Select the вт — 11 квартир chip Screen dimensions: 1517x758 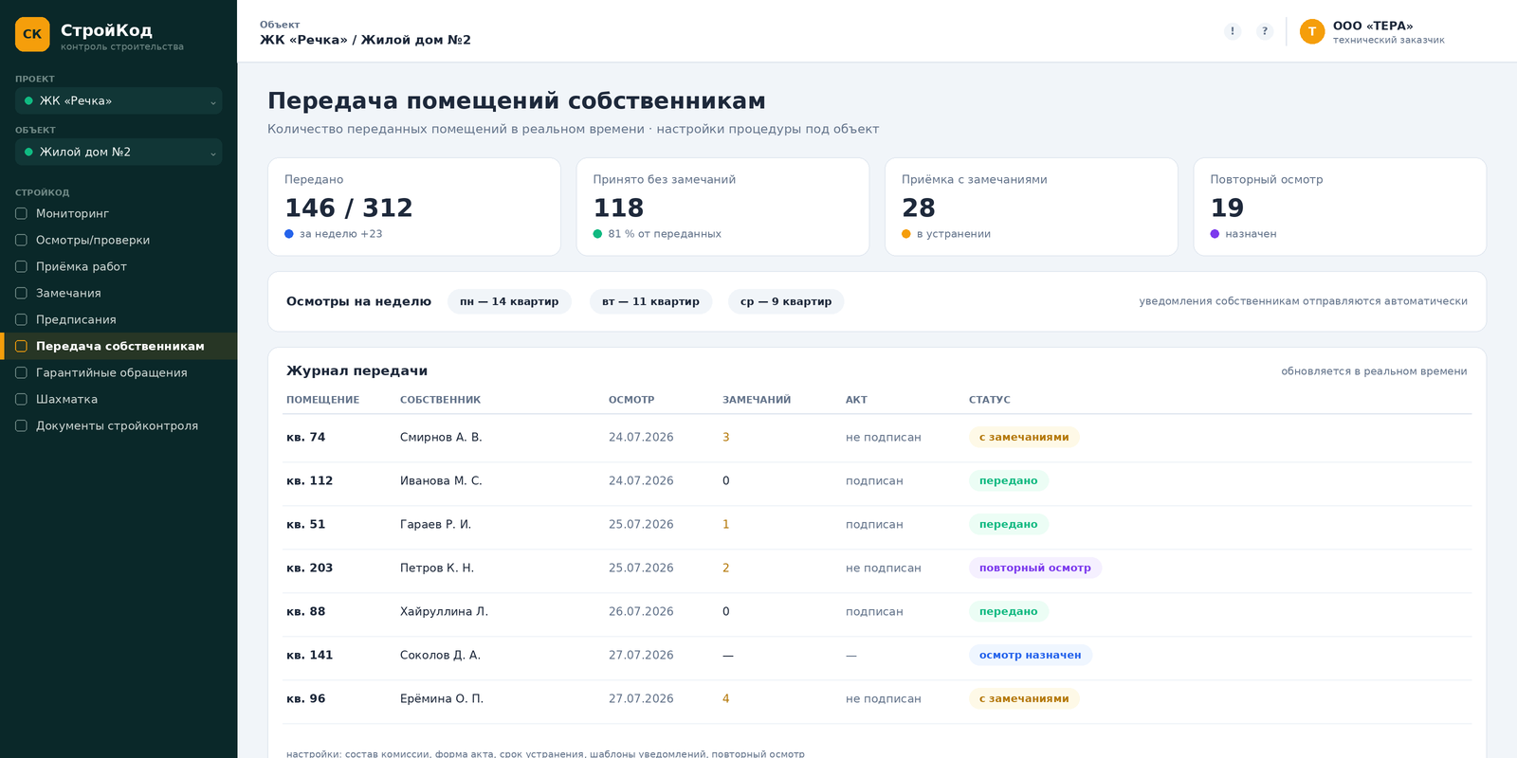point(650,301)
